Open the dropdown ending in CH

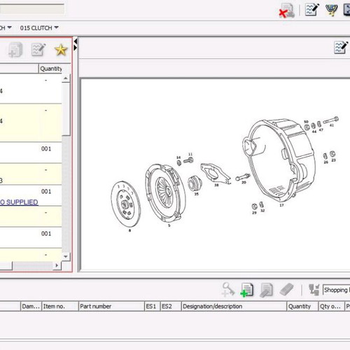tap(6, 28)
